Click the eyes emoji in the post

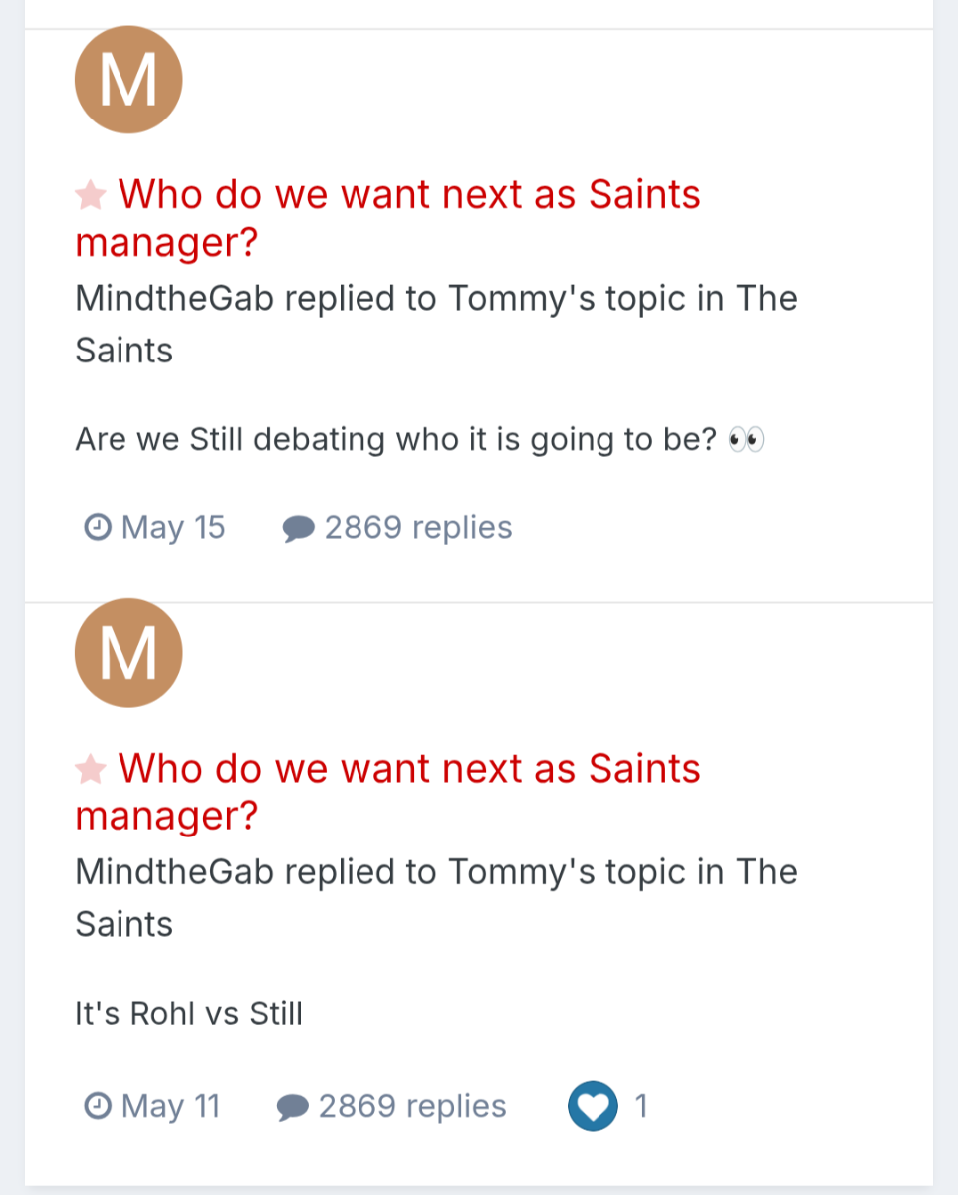point(746,439)
